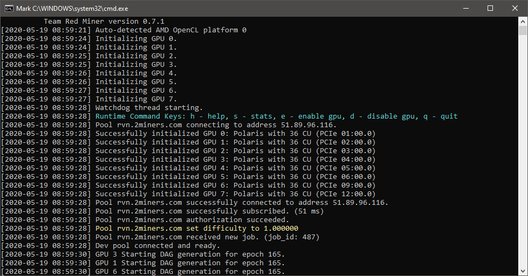Maximize the cmd.exe window
Screen dimensions: 528x276
click(x=490, y=9)
